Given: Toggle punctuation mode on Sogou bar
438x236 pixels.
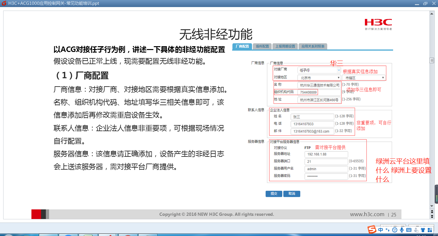Looking at the screenshot, I should pyautogui.click(x=387, y=230).
